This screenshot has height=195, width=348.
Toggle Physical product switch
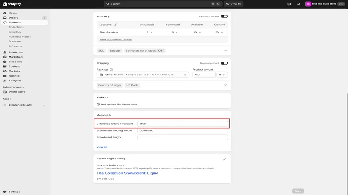tap(224, 63)
